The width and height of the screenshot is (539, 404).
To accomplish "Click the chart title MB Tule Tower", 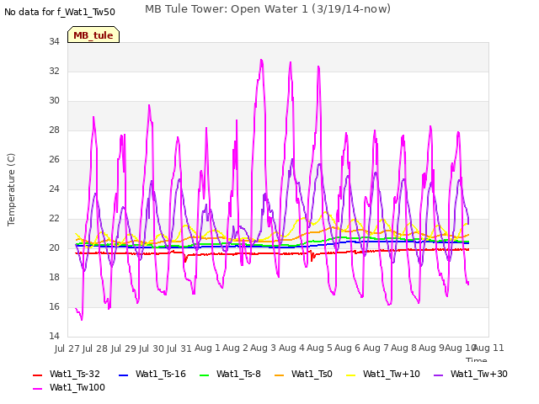I will pyautogui.click(x=268, y=9).
